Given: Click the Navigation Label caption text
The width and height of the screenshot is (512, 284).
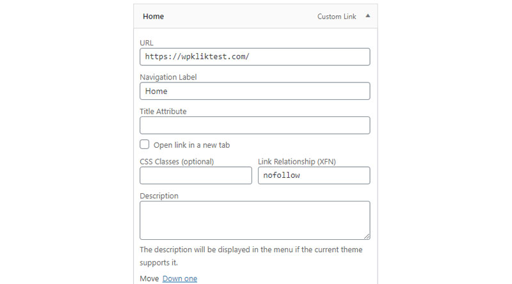Looking at the screenshot, I should pyautogui.click(x=168, y=77).
